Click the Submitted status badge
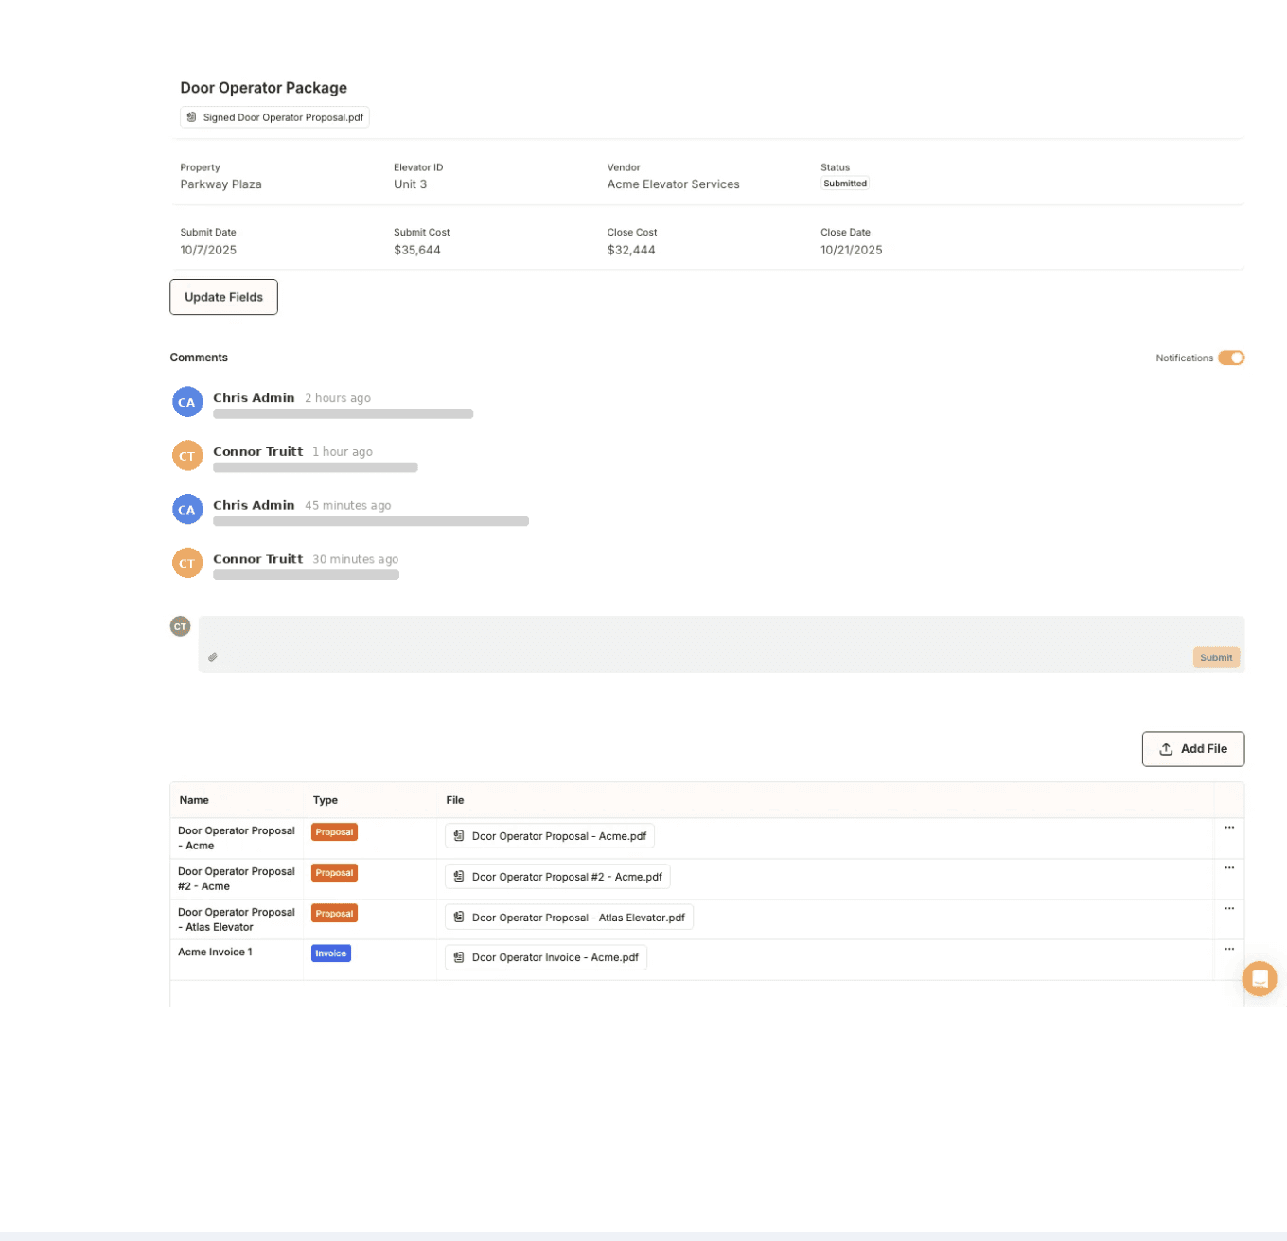The height and width of the screenshot is (1241, 1287). 845,184
